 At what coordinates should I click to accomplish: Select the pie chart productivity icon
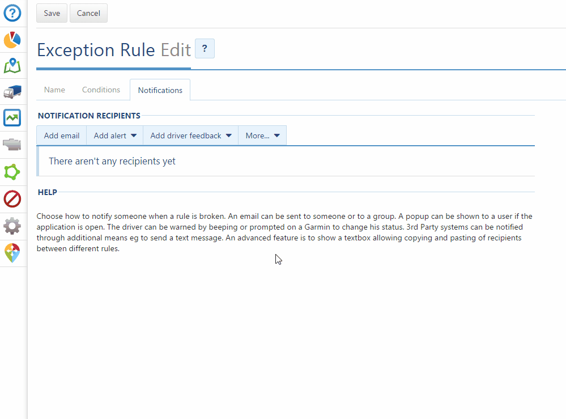pyautogui.click(x=12, y=40)
